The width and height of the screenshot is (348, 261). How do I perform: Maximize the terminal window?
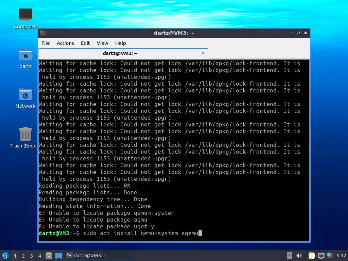tap(298, 33)
